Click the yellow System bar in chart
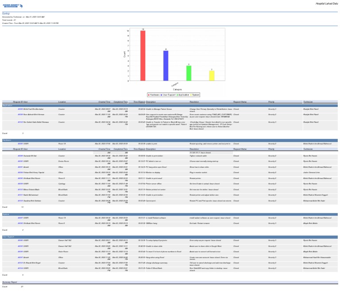Image resolution: width=340 pixels, height=294 pixels. (x=212, y=75)
